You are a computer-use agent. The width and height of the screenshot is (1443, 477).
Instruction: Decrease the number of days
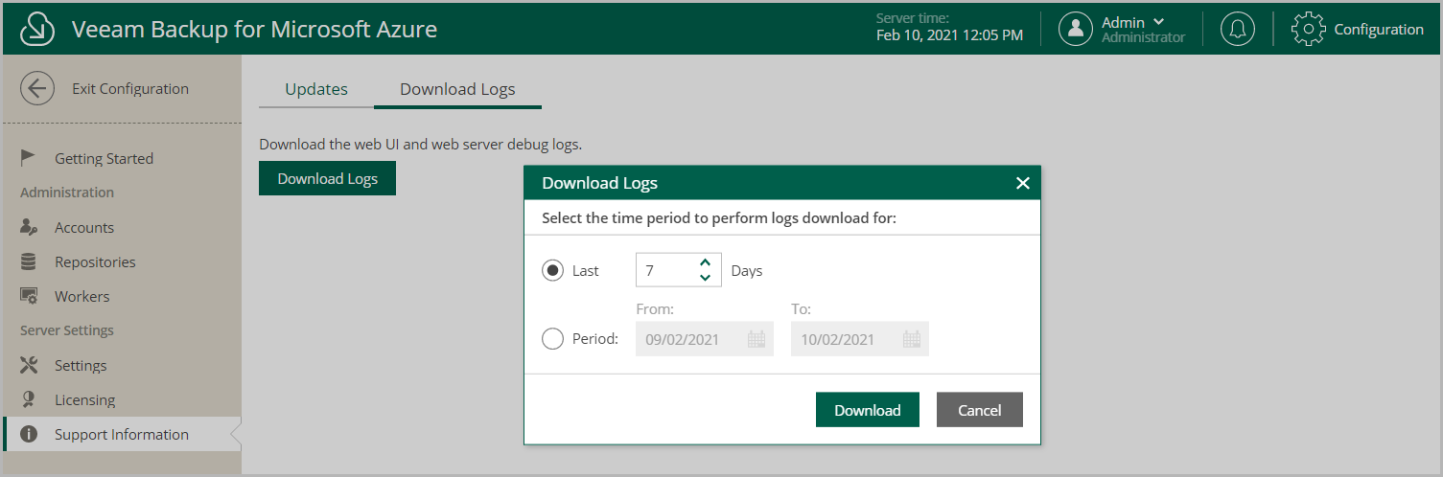(705, 278)
